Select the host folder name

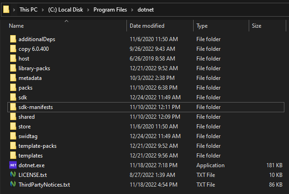point(24,59)
